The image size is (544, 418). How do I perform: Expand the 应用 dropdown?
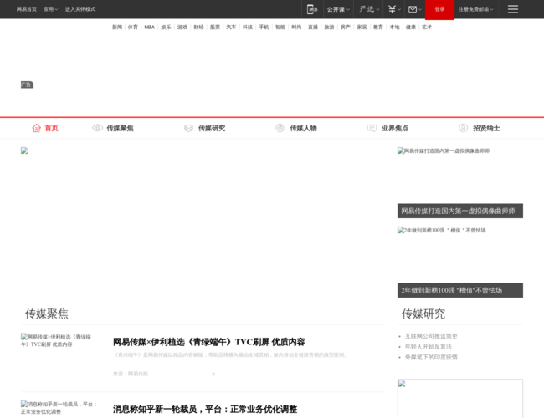point(51,9)
